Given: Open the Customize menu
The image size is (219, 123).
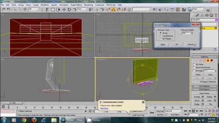Looking at the screenshot, I should point(100,5).
